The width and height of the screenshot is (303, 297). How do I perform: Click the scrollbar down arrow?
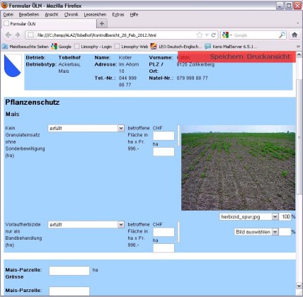click(299, 286)
